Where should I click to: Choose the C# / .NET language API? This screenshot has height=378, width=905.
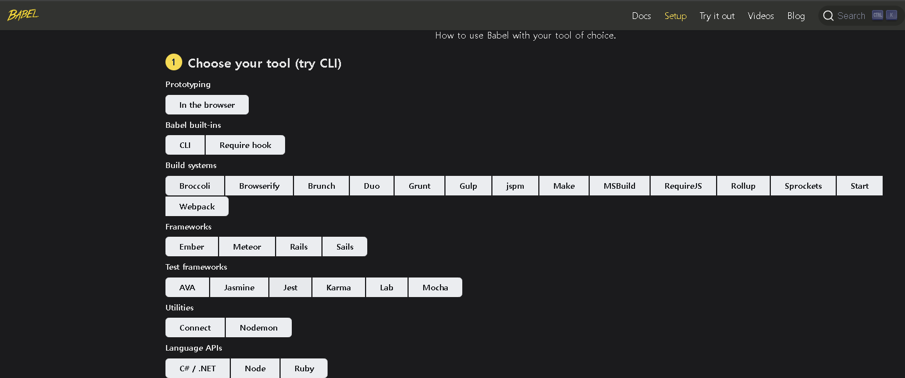point(197,369)
